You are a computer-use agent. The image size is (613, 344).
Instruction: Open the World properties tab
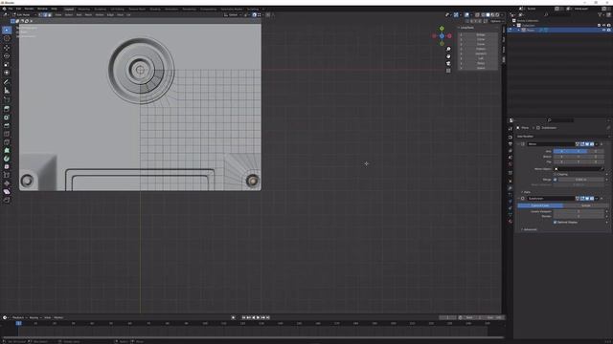pos(511,163)
